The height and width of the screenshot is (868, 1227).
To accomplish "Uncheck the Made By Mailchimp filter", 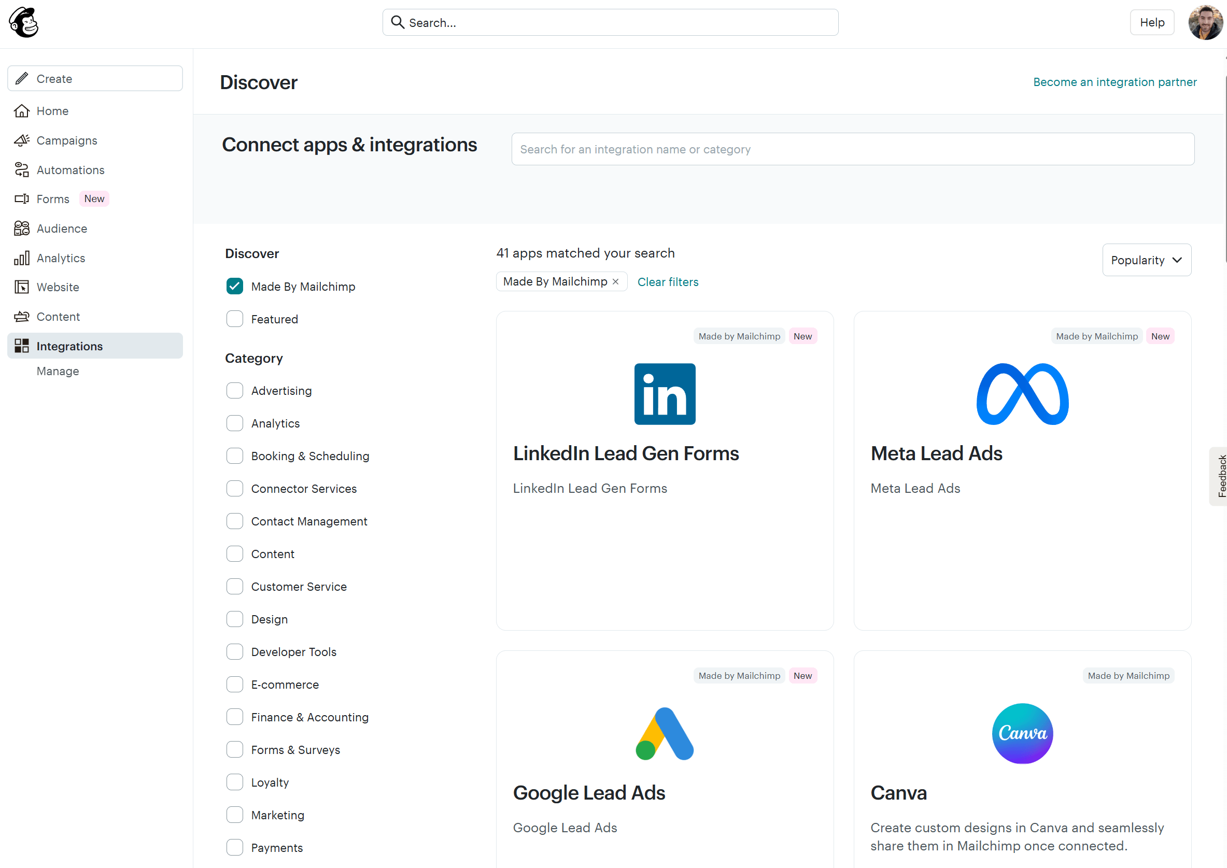I will pos(235,286).
